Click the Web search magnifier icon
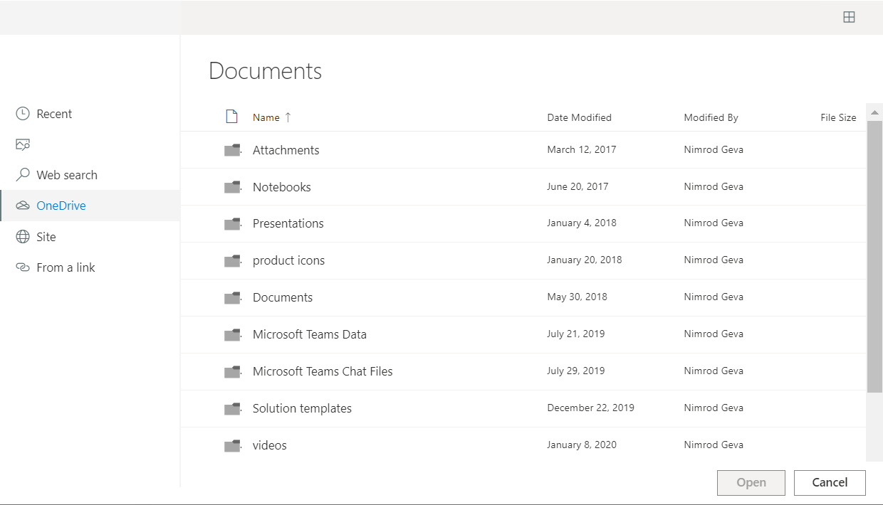Viewport: 883px width, 505px height. [22, 174]
